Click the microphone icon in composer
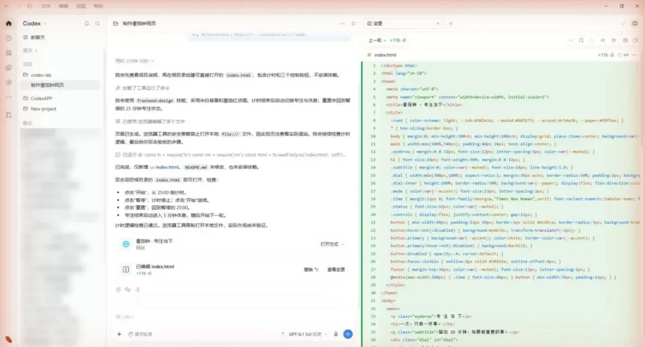The image size is (645, 347). point(336,334)
